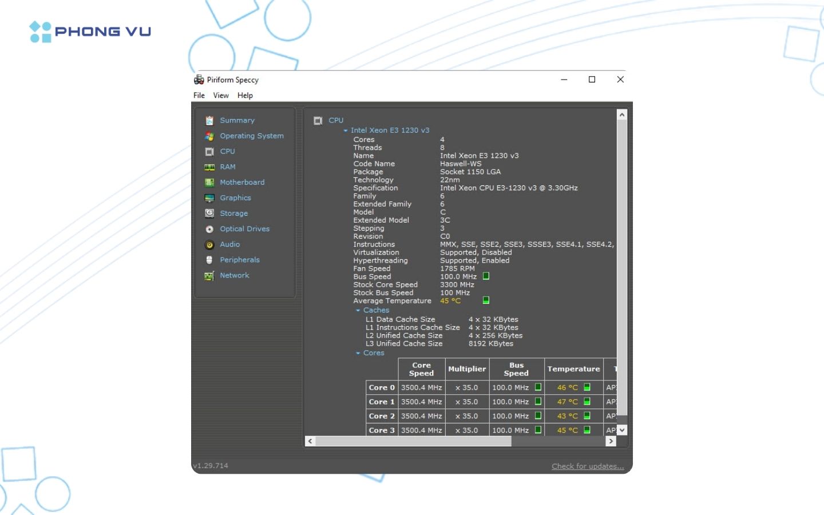Collapse the Caches section
824x515 pixels.
point(358,311)
